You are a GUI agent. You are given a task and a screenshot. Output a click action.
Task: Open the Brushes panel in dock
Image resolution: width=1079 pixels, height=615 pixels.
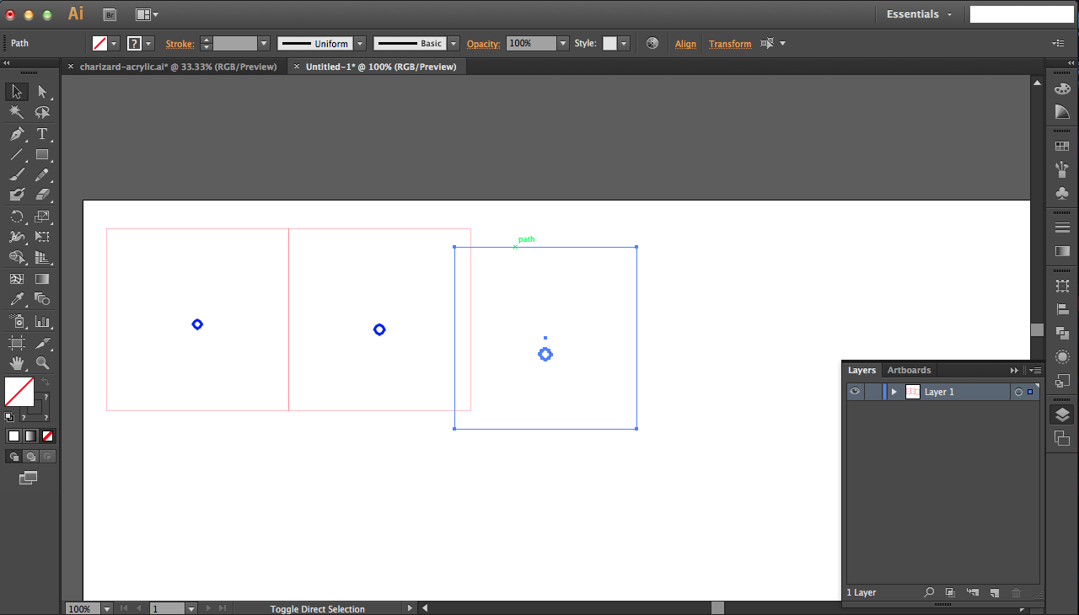1062,169
